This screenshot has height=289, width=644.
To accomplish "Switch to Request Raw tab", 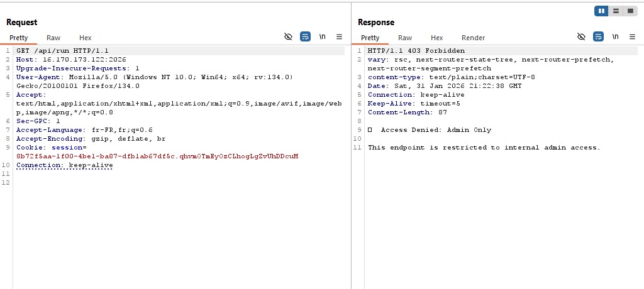I will point(53,38).
